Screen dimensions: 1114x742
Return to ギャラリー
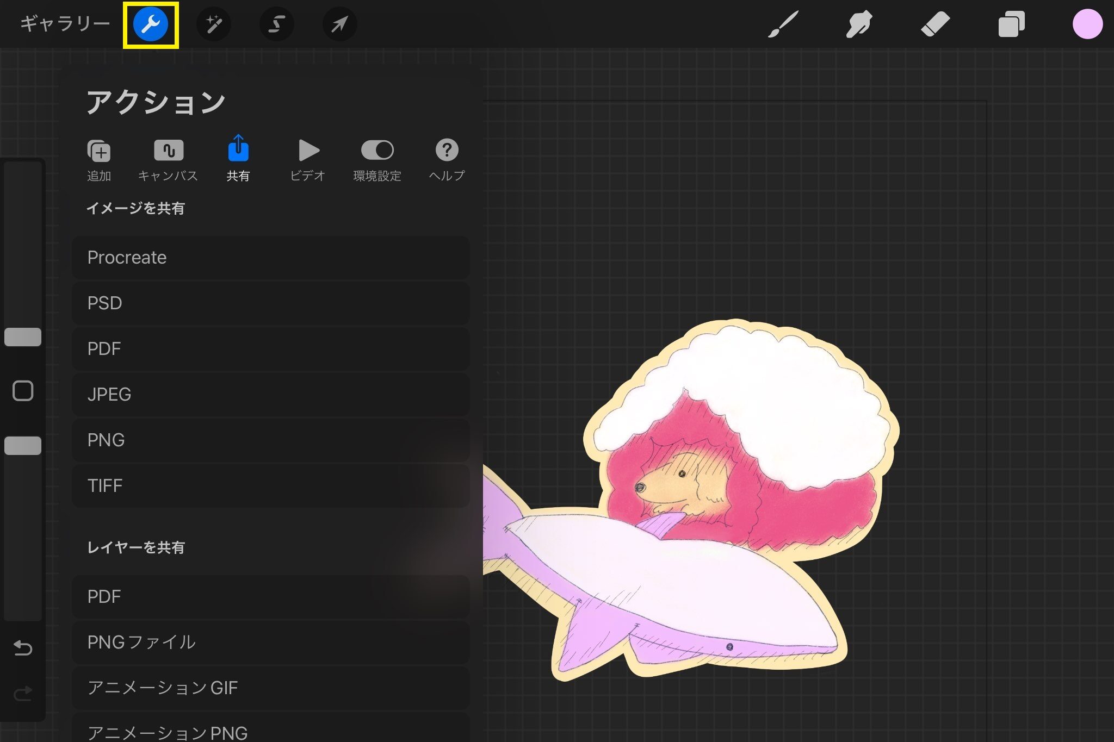point(65,24)
